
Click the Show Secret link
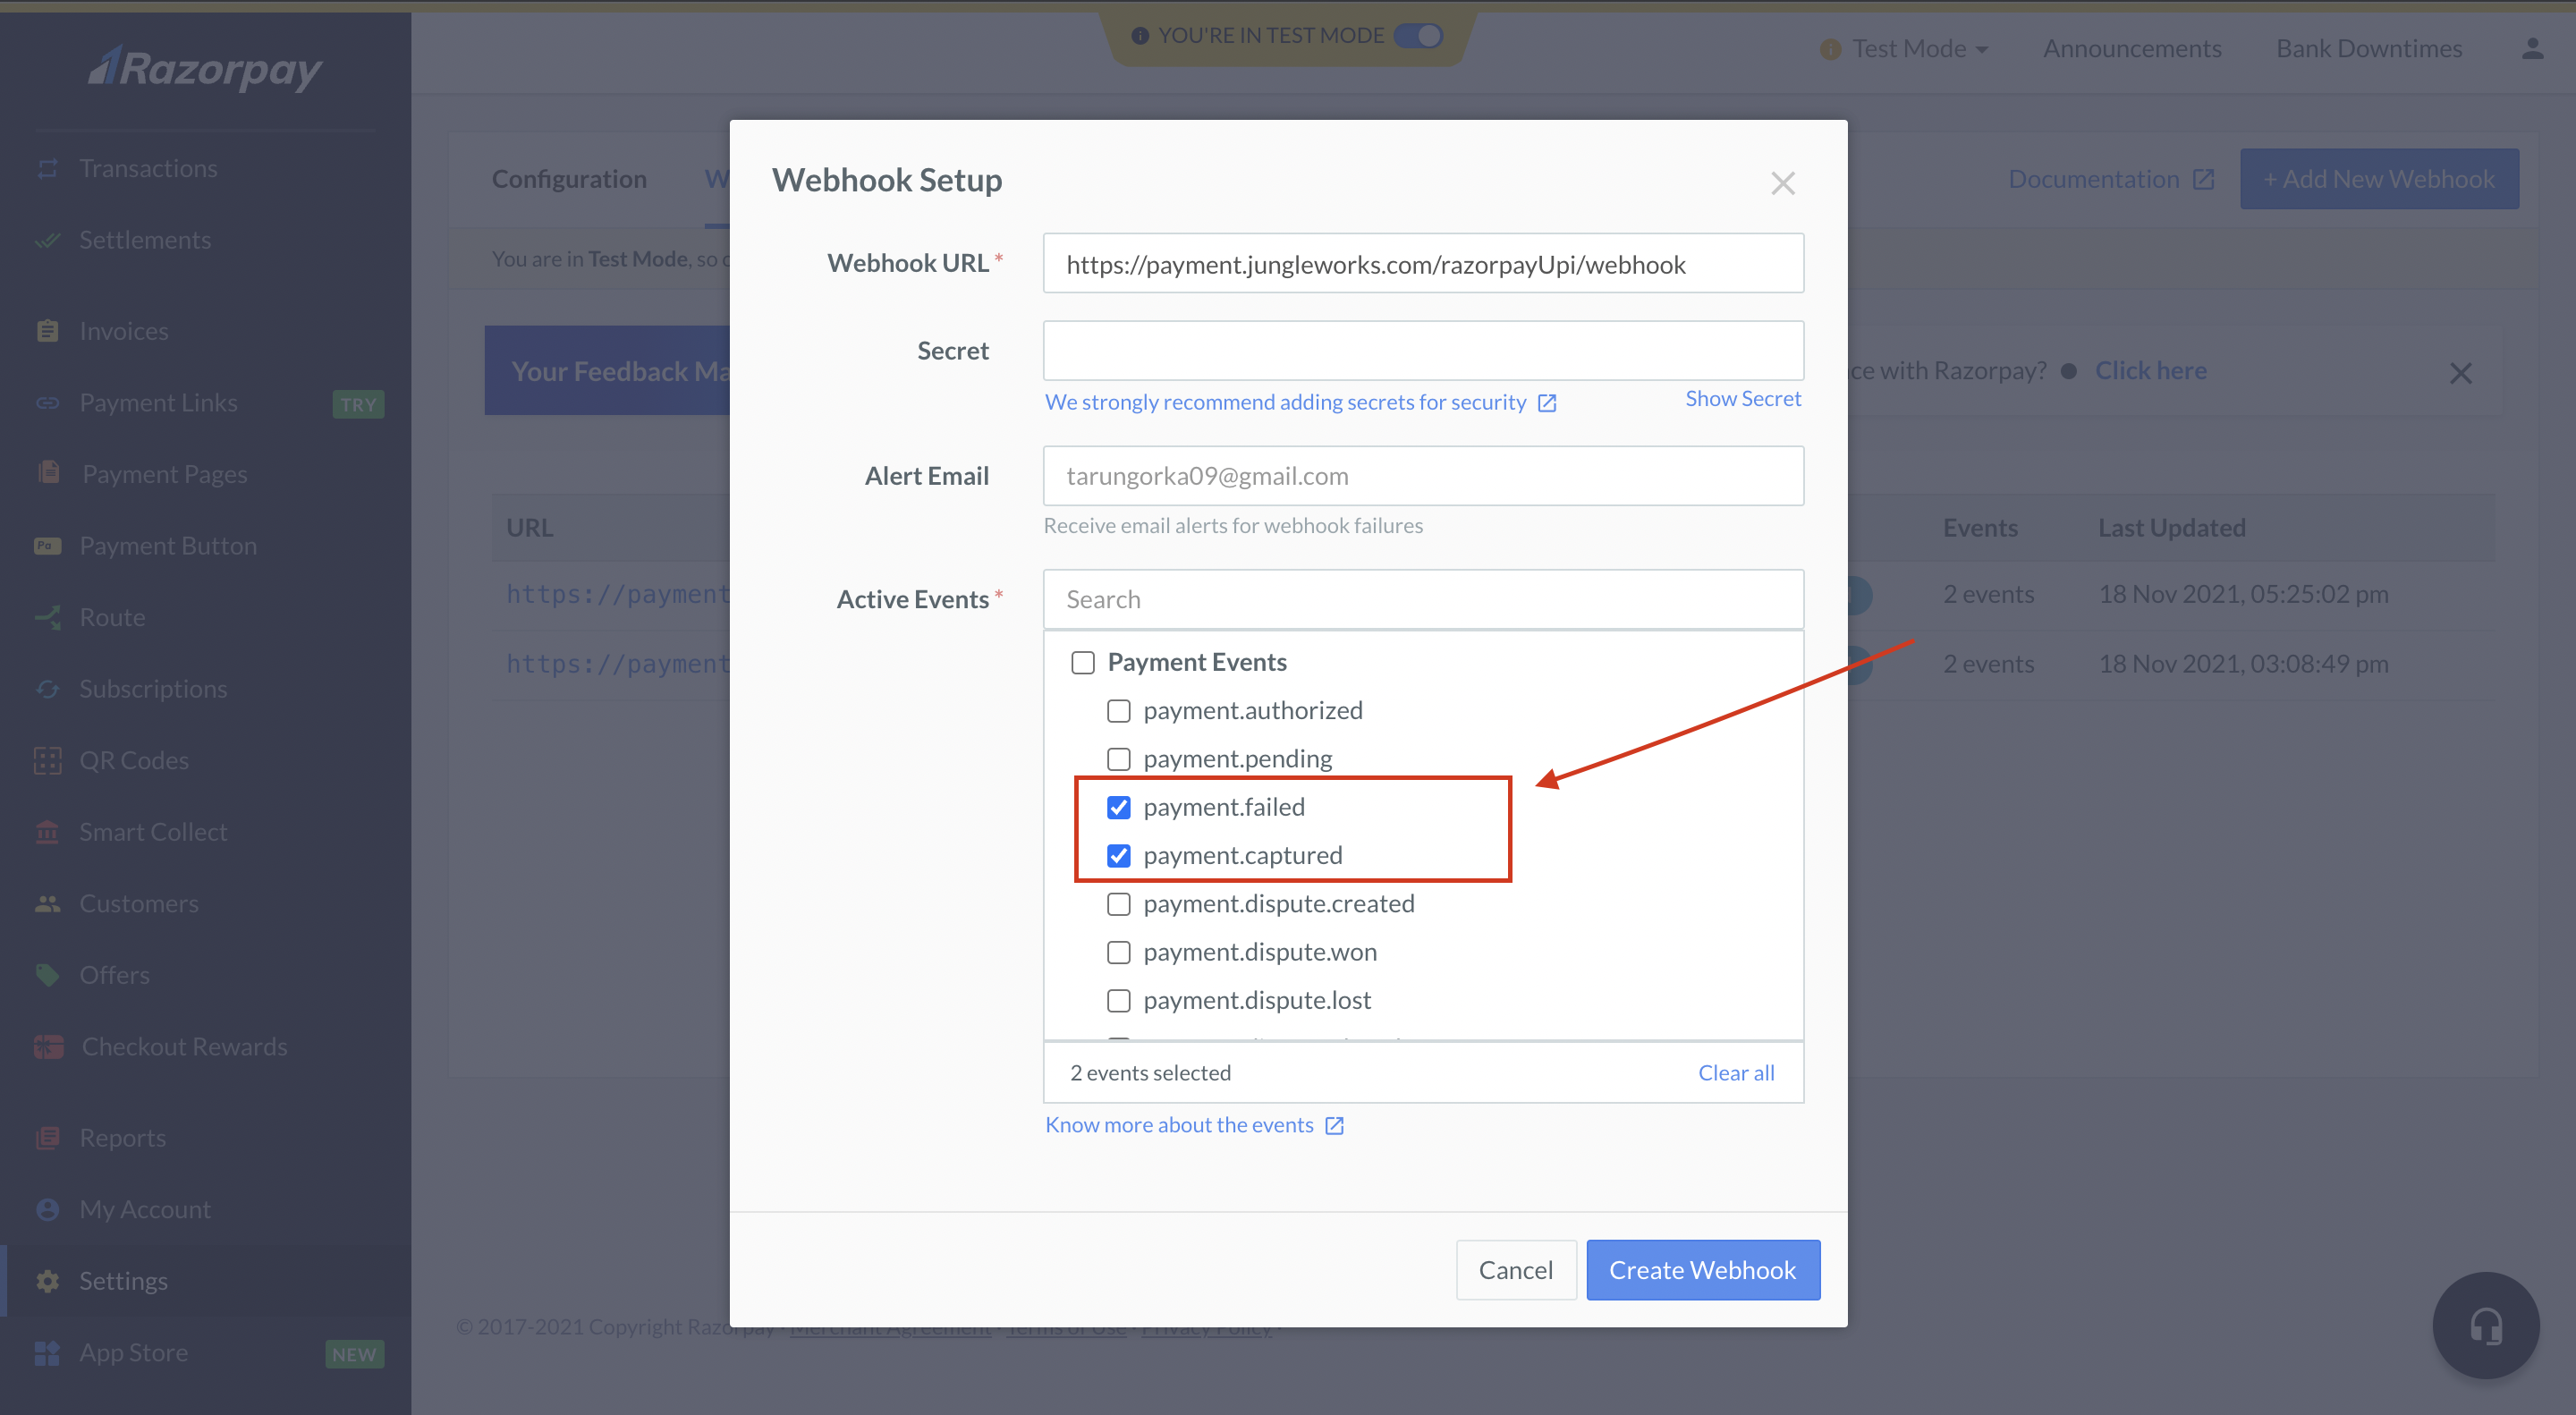pos(1743,398)
